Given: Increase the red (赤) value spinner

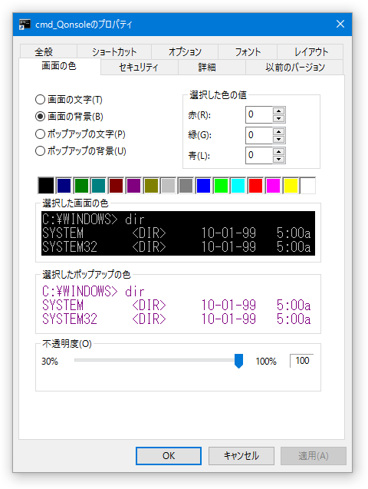Looking at the screenshot, I should (x=278, y=111).
